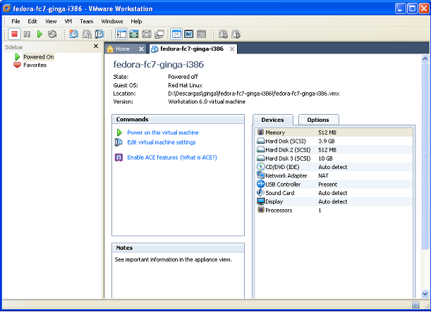Open the Team menu
The height and width of the screenshot is (312, 431).
point(87,21)
